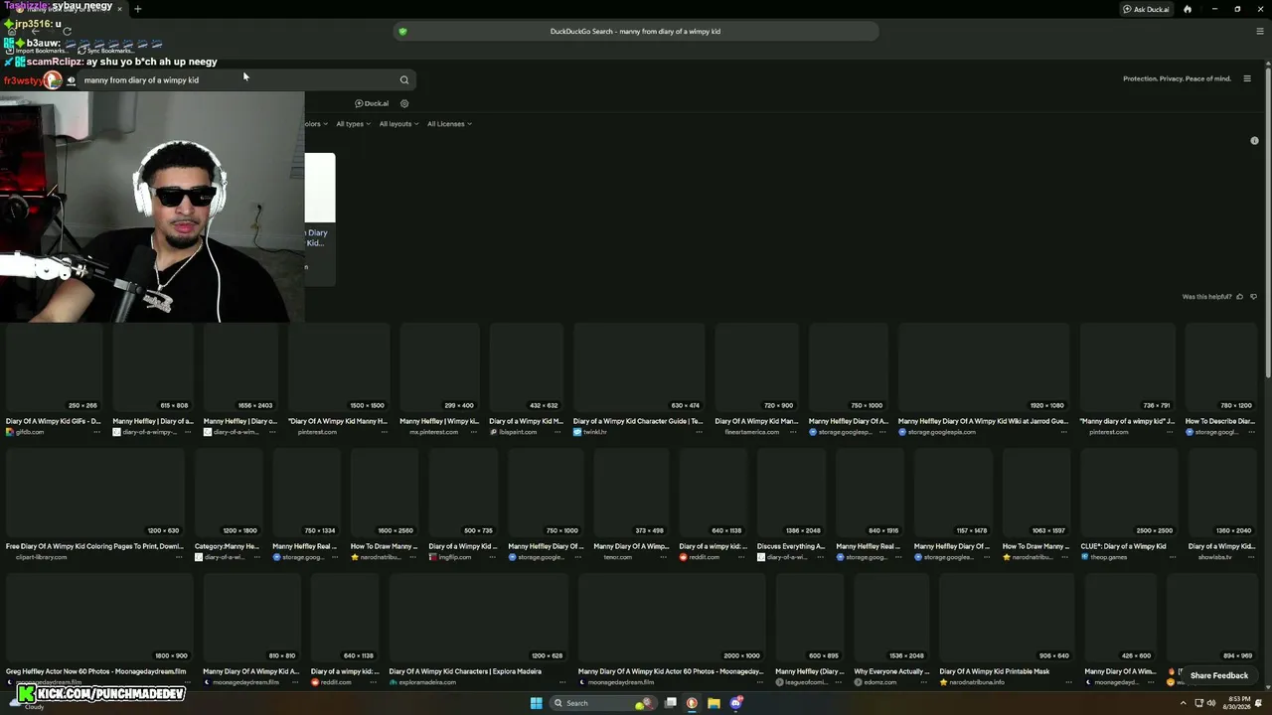Viewport: 1272px width, 715px height.
Task: Click the gifdb.com source link
Action: (30, 432)
